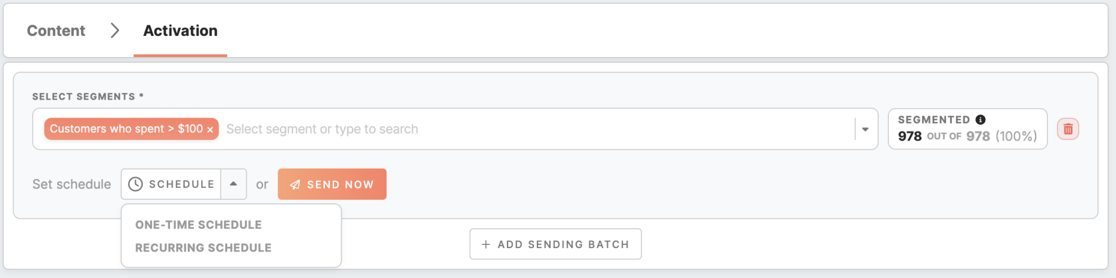Image resolution: width=1116 pixels, height=278 pixels.
Task: Expand the segment selector dropdown arrow
Action: click(865, 129)
